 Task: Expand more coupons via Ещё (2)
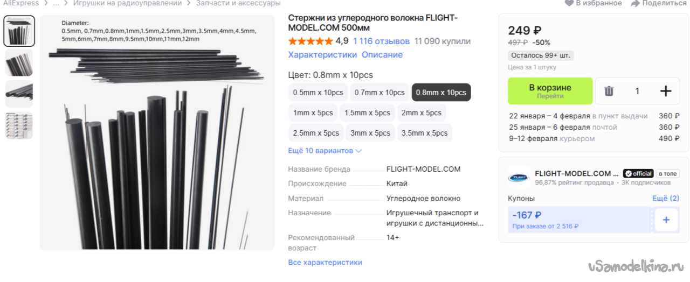point(665,199)
